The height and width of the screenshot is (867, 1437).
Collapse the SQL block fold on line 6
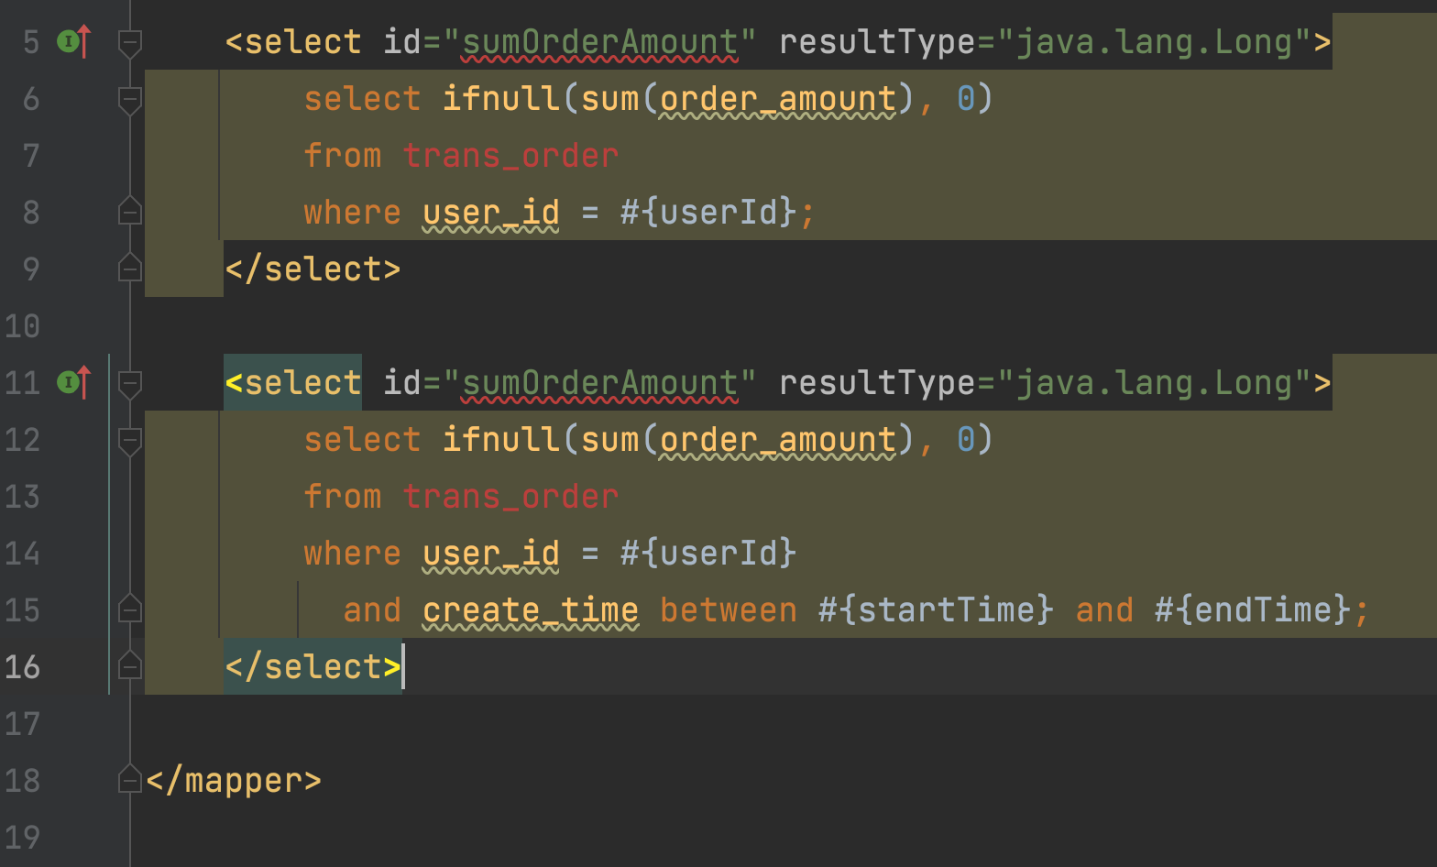point(130,100)
